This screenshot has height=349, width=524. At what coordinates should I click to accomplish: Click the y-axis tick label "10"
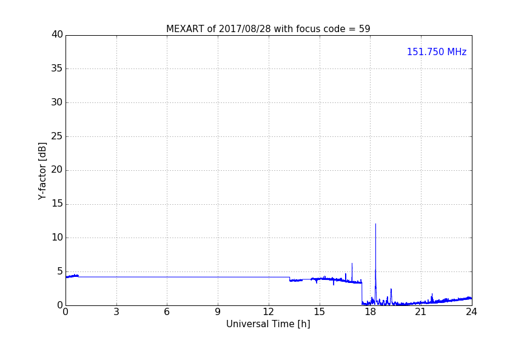pos(57,238)
